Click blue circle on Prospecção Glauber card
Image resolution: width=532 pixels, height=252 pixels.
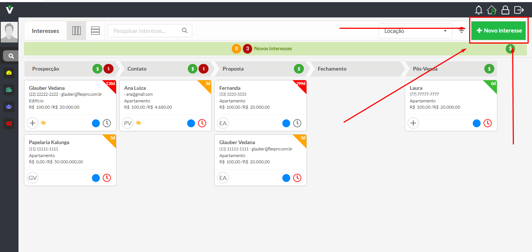(96, 123)
